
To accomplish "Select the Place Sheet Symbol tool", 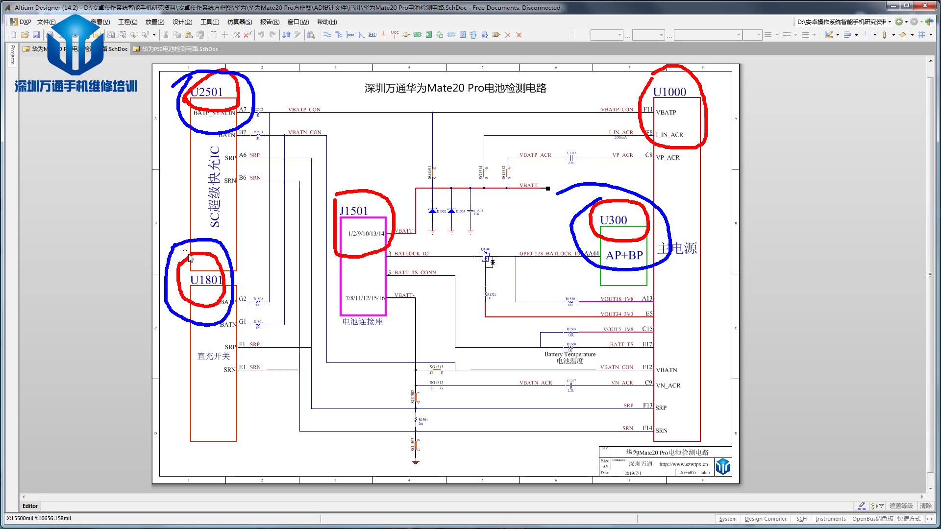I will [418, 35].
